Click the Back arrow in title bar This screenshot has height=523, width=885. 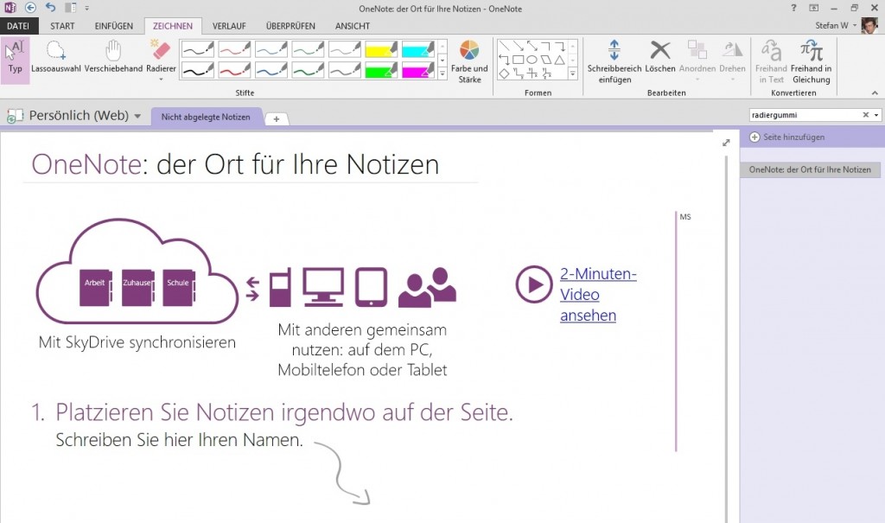coord(30,8)
